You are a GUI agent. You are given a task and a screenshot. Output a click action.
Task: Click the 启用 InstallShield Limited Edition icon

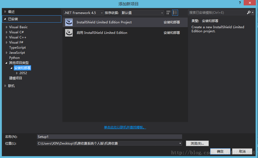(x=69, y=33)
